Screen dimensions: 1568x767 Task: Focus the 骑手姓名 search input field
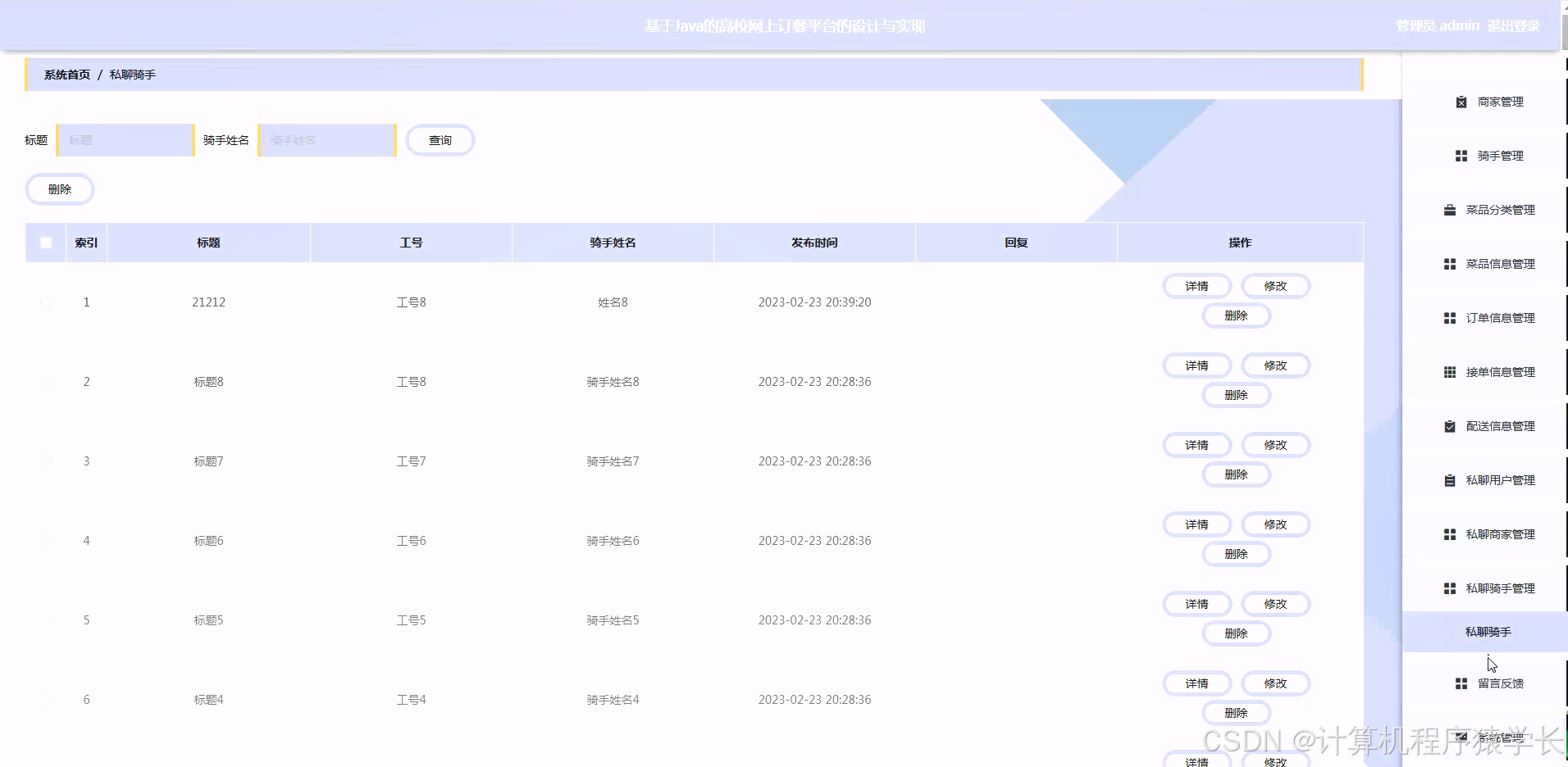point(327,140)
